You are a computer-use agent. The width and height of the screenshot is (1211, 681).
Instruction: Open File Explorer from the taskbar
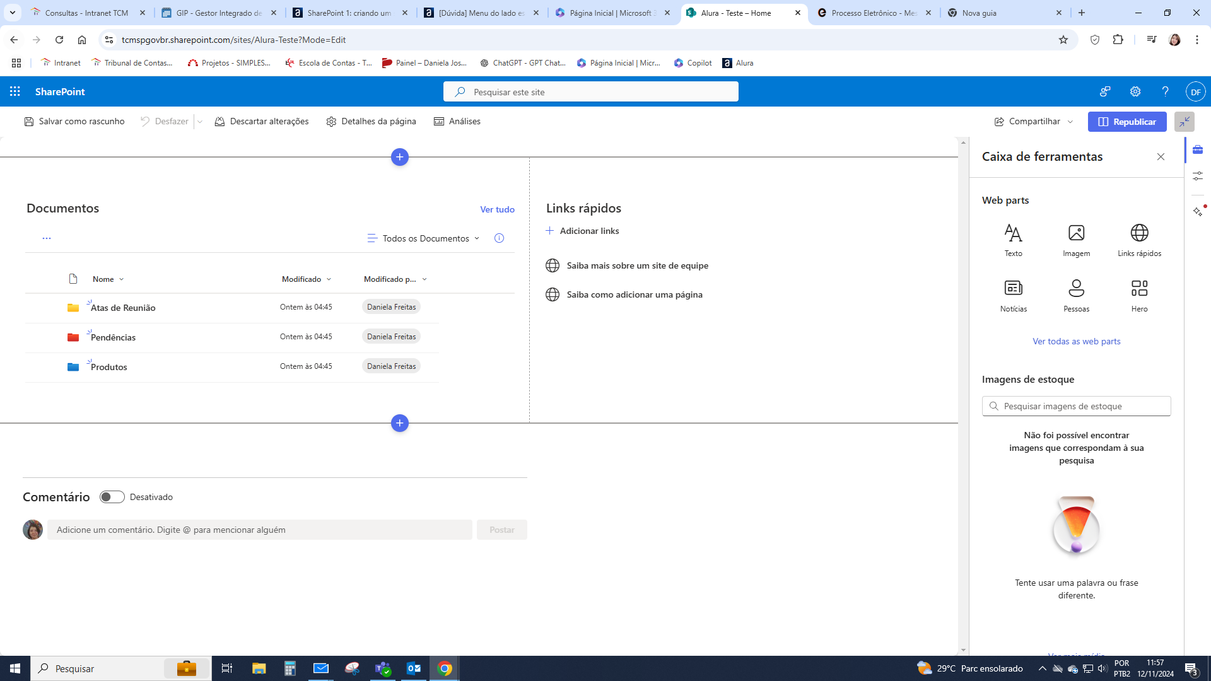pos(259,668)
